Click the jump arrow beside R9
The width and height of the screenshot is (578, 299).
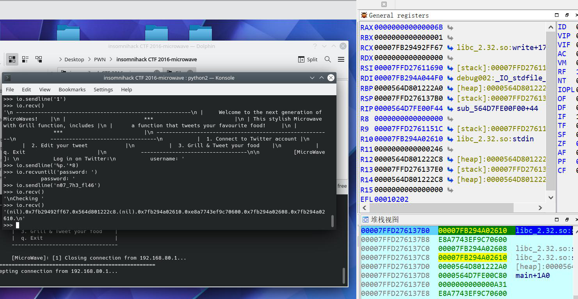(x=450, y=129)
